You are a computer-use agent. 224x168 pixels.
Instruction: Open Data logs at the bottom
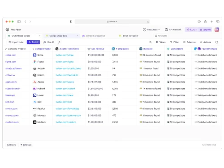(26, 145)
